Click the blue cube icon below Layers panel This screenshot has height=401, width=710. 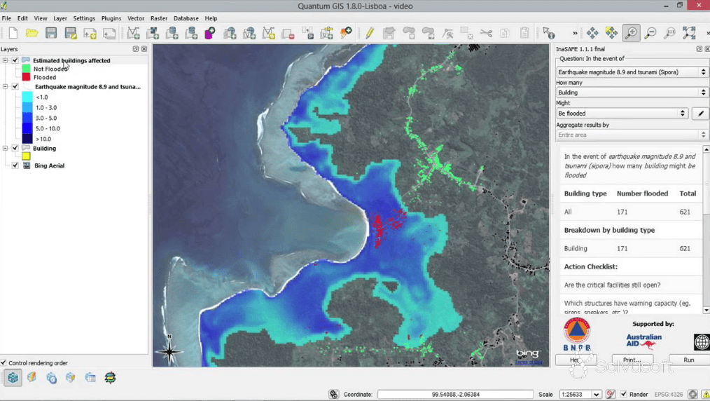click(13, 377)
